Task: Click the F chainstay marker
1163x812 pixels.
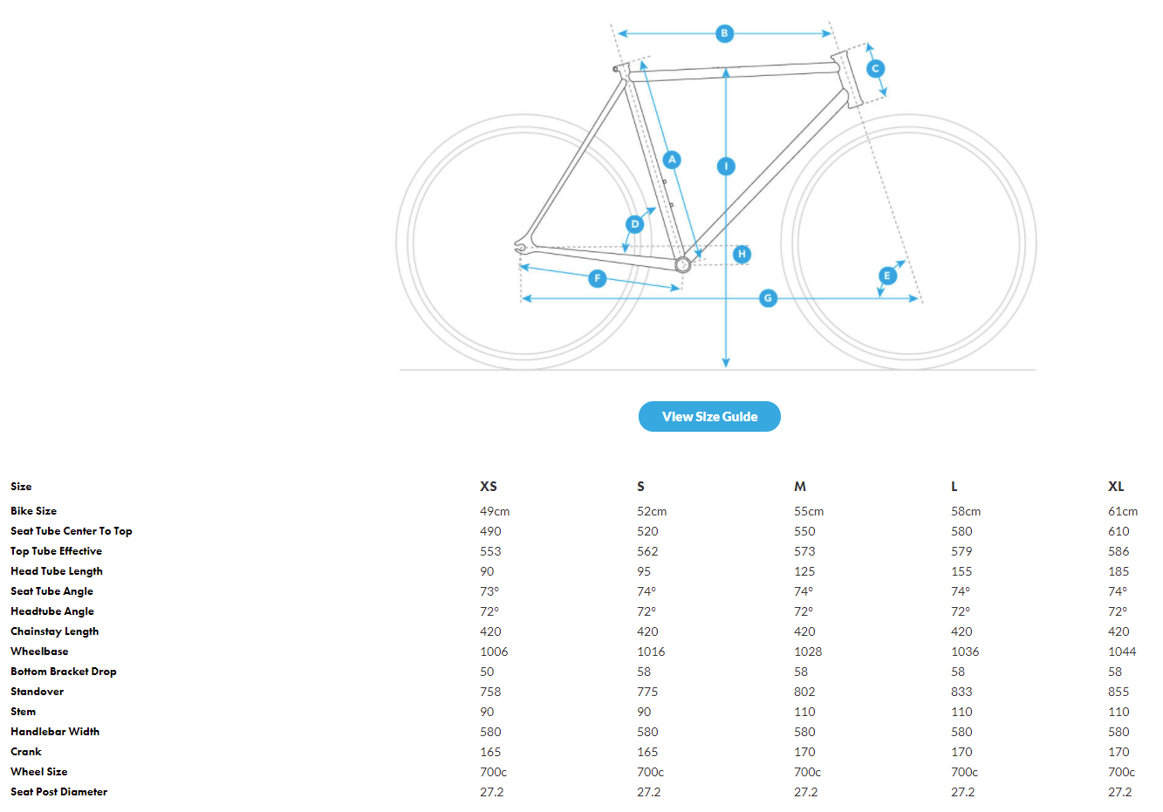Action: (x=598, y=278)
